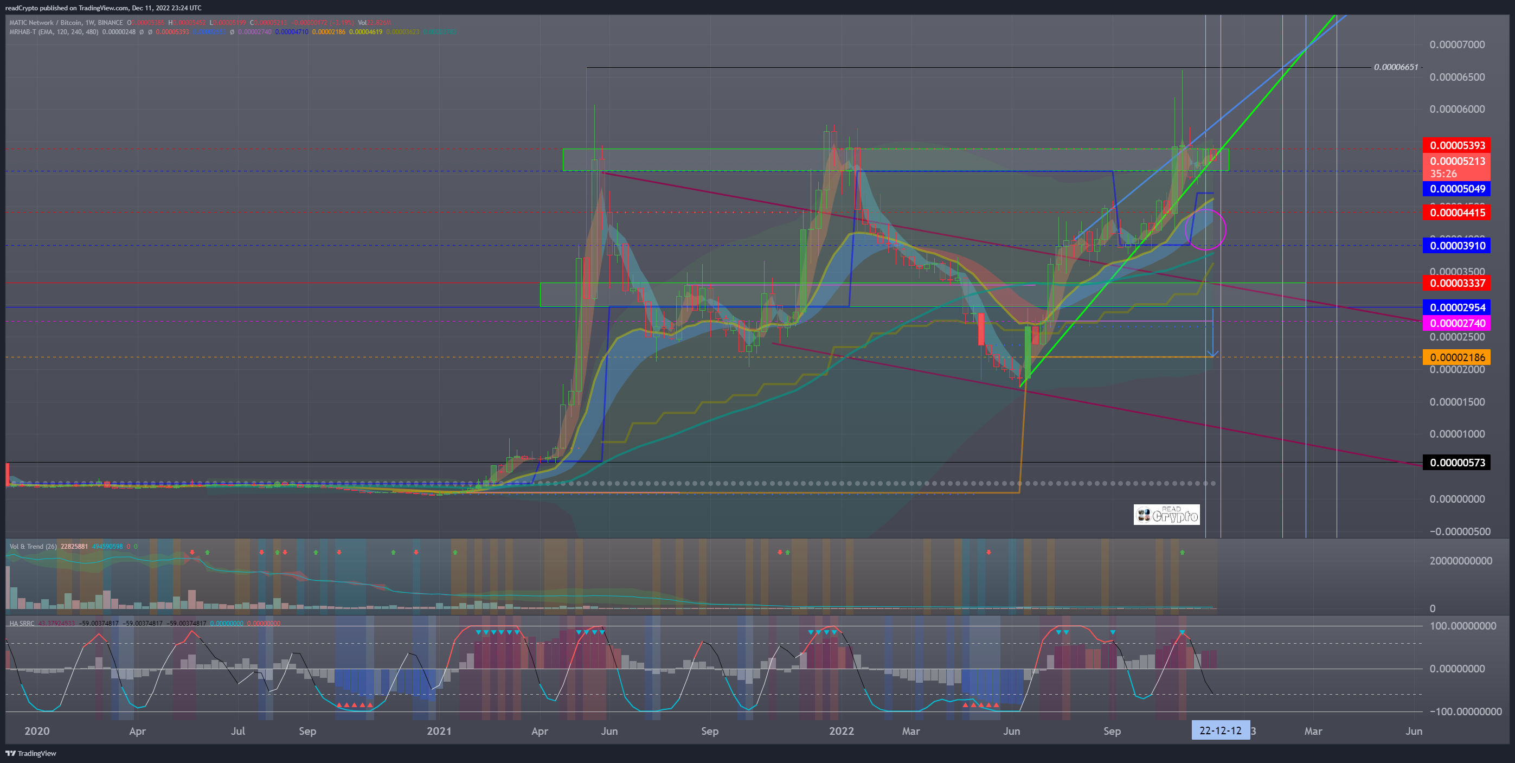Click the blue 0.00003910 price tag
1515x763 pixels.
(x=1457, y=245)
